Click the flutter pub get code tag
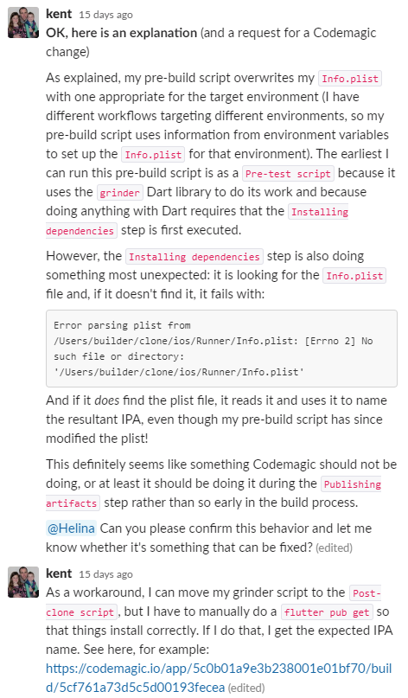 click(x=327, y=612)
